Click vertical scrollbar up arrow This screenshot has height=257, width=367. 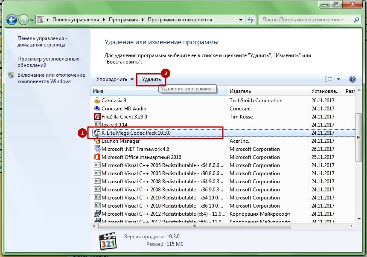point(359,90)
